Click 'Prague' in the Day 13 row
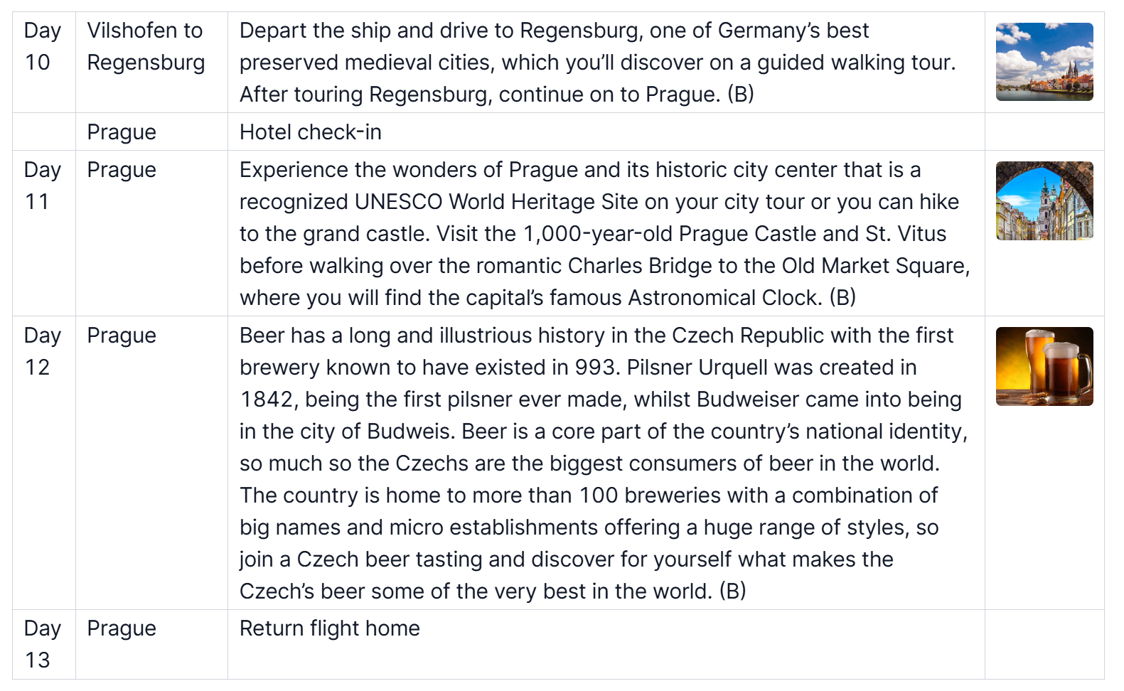 [x=122, y=628]
